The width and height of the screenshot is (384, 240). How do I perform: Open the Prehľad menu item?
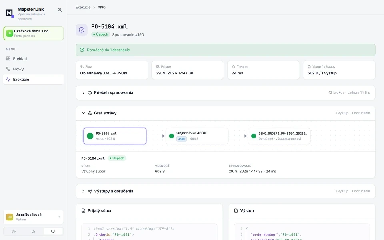tap(33, 58)
